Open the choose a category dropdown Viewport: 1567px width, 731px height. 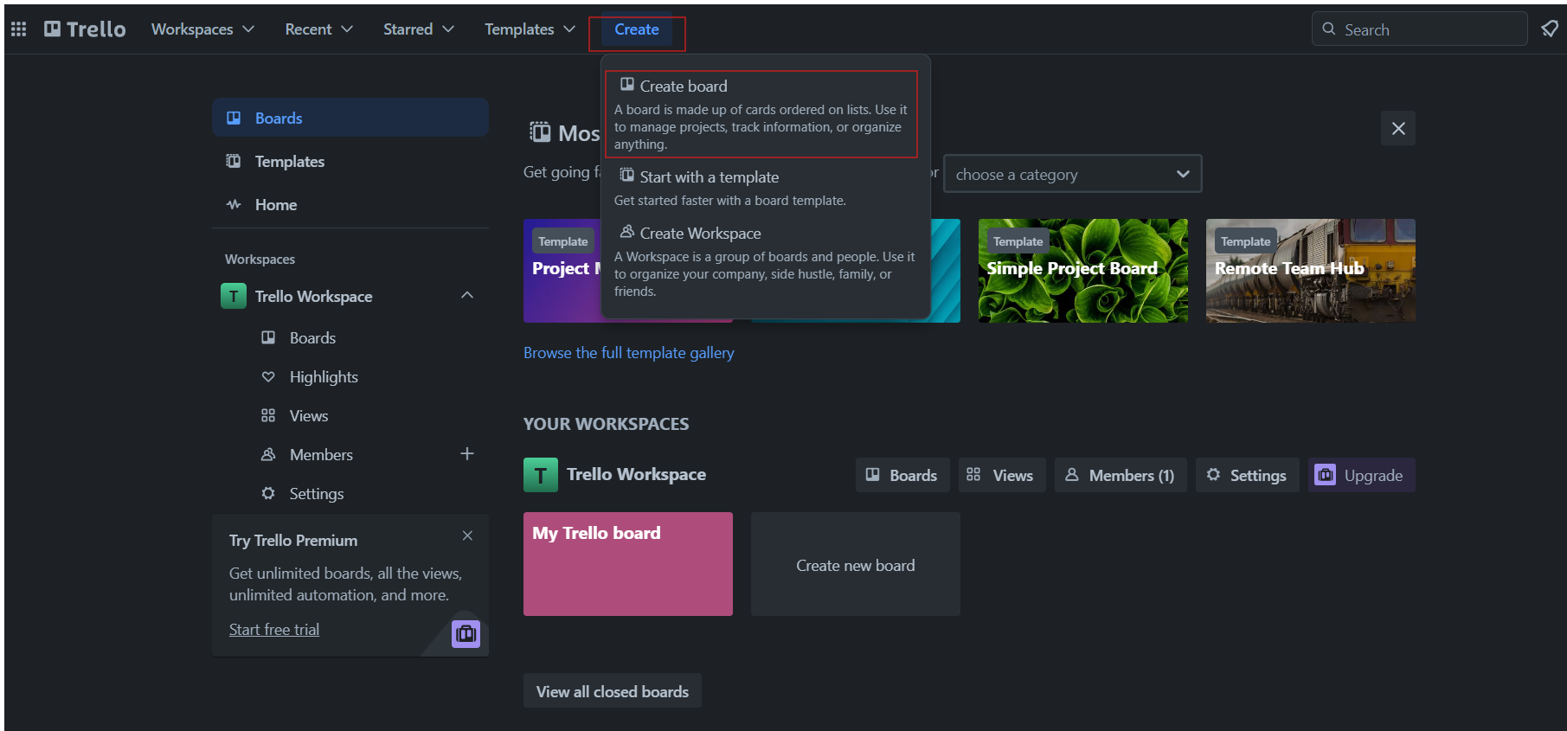click(1072, 174)
